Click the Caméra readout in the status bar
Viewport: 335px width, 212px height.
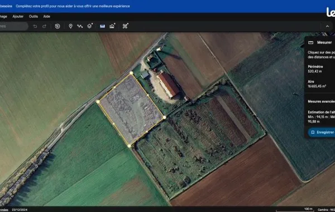326,210
